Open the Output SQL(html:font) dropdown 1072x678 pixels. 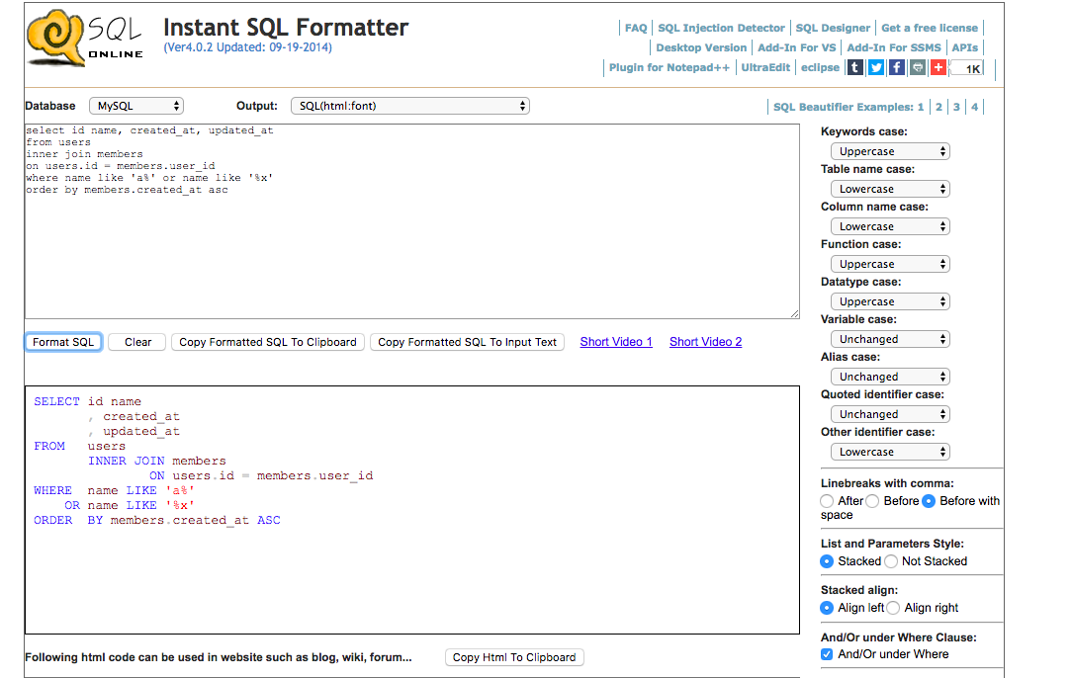click(x=409, y=106)
